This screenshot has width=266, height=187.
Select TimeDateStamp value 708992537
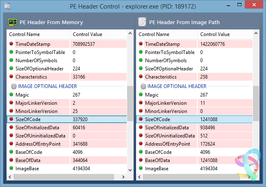(x=84, y=44)
